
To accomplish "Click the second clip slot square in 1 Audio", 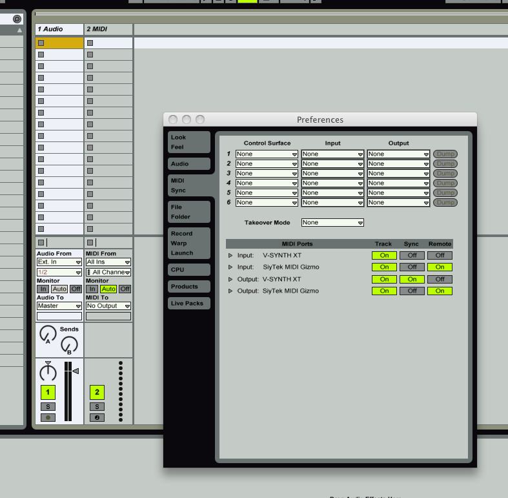I will pos(41,54).
